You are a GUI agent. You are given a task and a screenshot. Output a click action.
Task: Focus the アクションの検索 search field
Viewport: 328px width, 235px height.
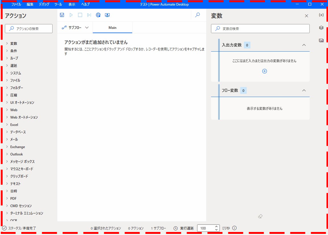29,29
